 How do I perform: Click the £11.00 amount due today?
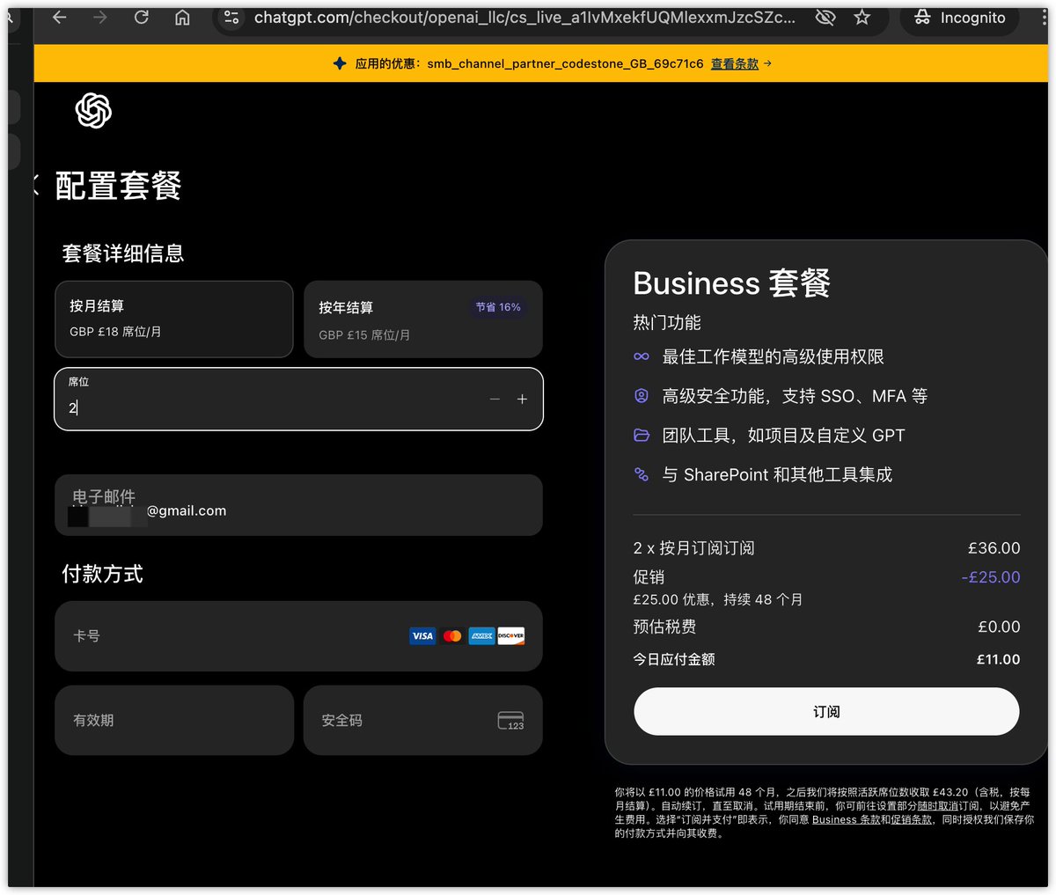tap(999, 659)
